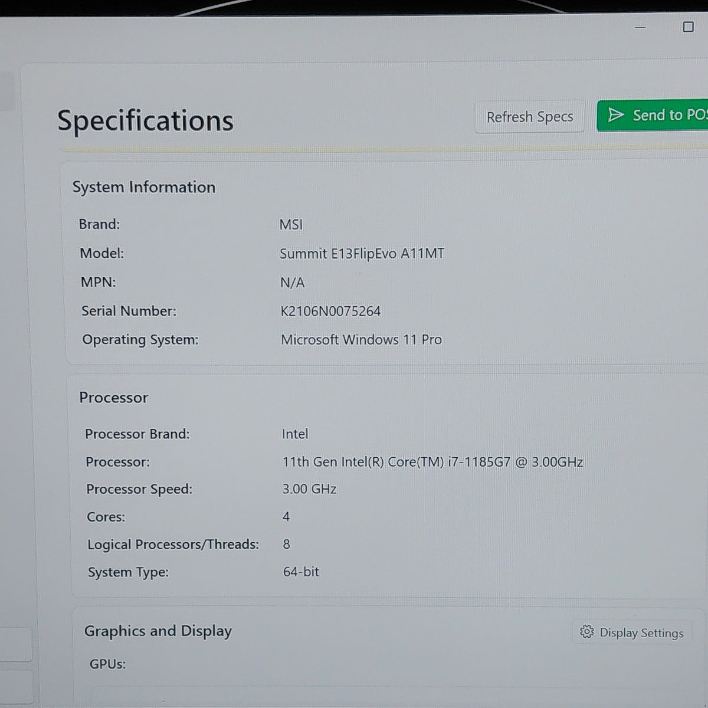Image resolution: width=708 pixels, height=708 pixels.
Task: Select Microsoft Windows 11 Pro text
Action: (361, 340)
